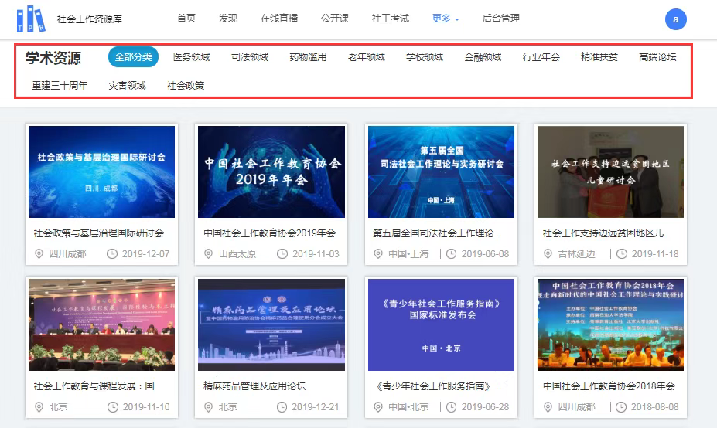717x428 pixels.
Task: Click the TPR books logo icon
Action: pos(31,19)
